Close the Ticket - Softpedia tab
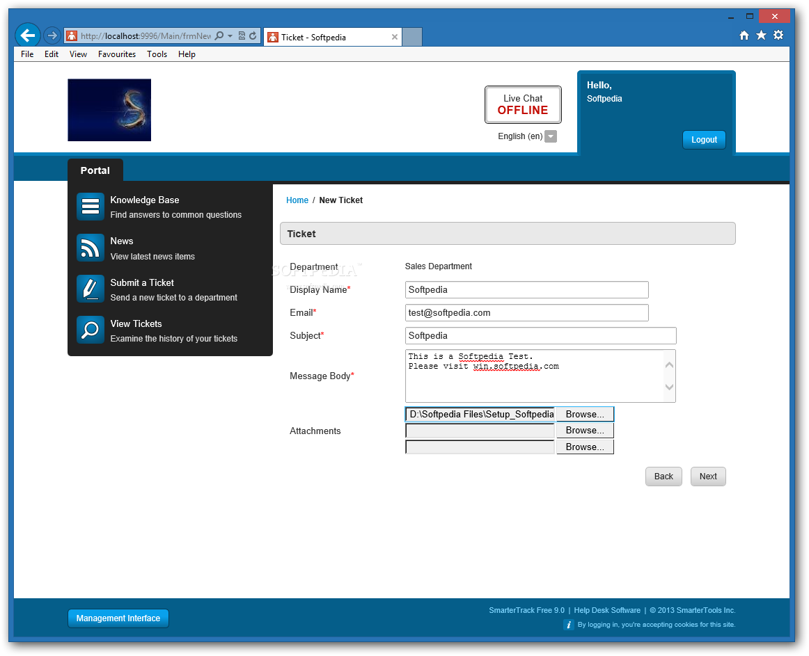The height and width of the screenshot is (656, 809). click(x=395, y=37)
